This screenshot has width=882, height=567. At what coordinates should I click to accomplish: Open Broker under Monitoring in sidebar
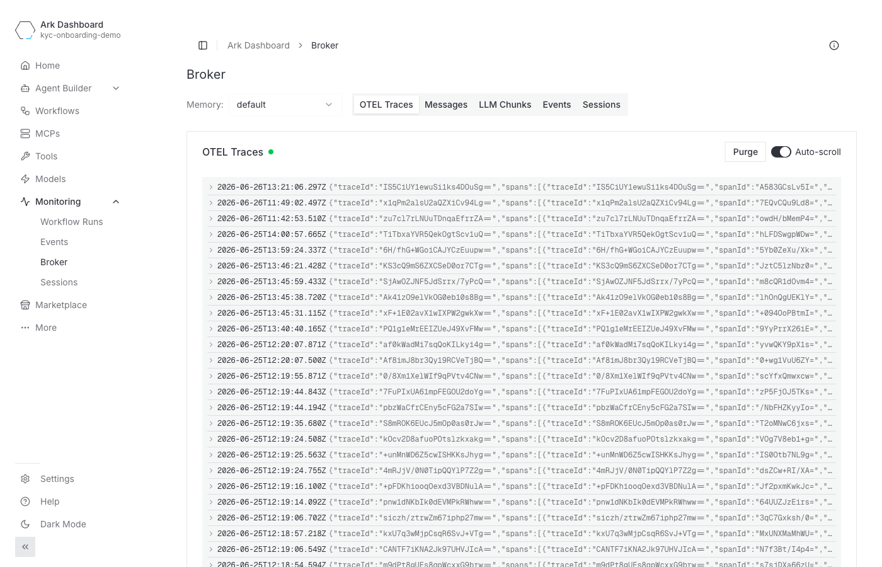pyautogui.click(x=54, y=262)
